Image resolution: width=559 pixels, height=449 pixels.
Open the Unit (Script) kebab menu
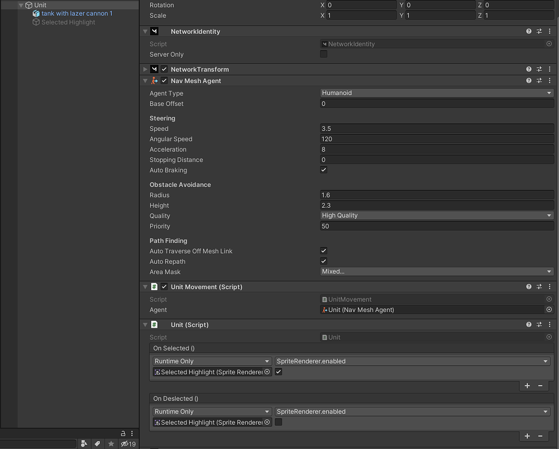pos(550,324)
